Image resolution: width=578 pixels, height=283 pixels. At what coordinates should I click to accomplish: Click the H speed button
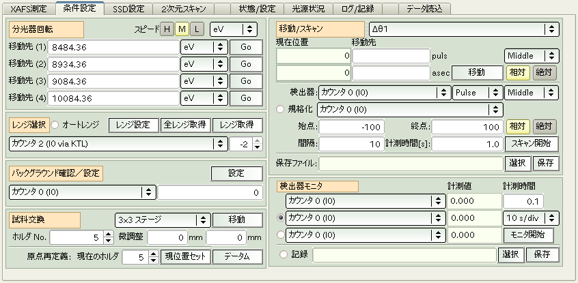[x=167, y=29]
